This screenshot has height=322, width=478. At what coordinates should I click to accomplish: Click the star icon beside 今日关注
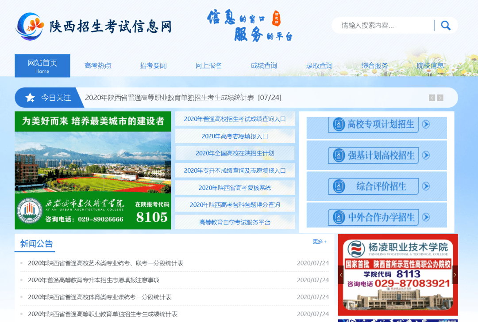(30, 98)
